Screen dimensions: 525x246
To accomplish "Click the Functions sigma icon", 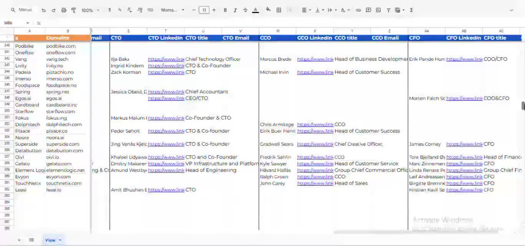I will pos(411,10).
